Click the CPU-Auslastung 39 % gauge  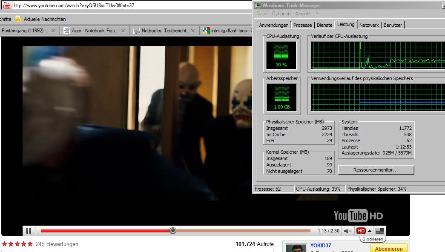(x=281, y=55)
